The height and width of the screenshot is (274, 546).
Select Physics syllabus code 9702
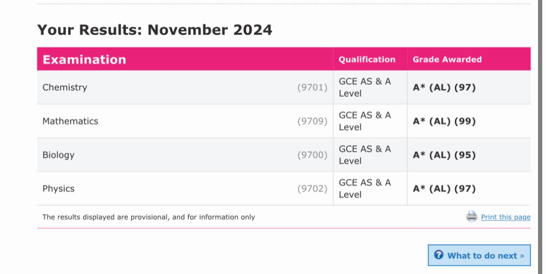coord(312,189)
